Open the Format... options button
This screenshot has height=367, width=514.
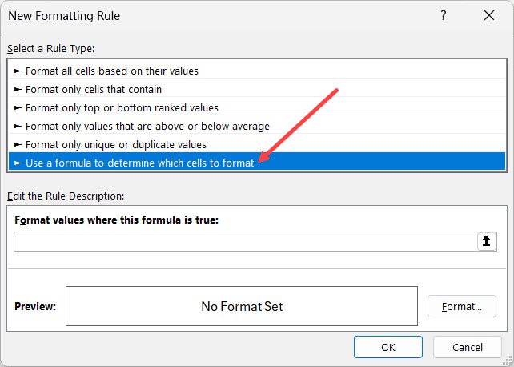(462, 306)
